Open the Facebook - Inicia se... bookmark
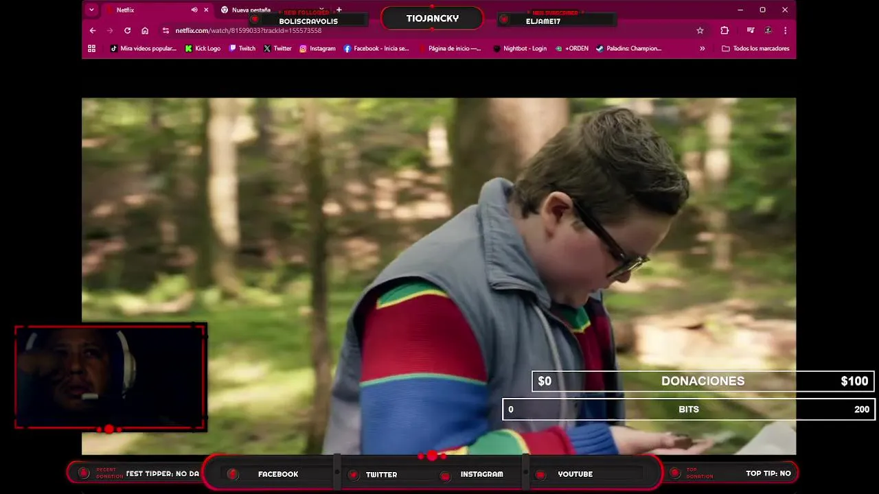The height and width of the screenshot is (494, 879). click(x=376, y=49)
